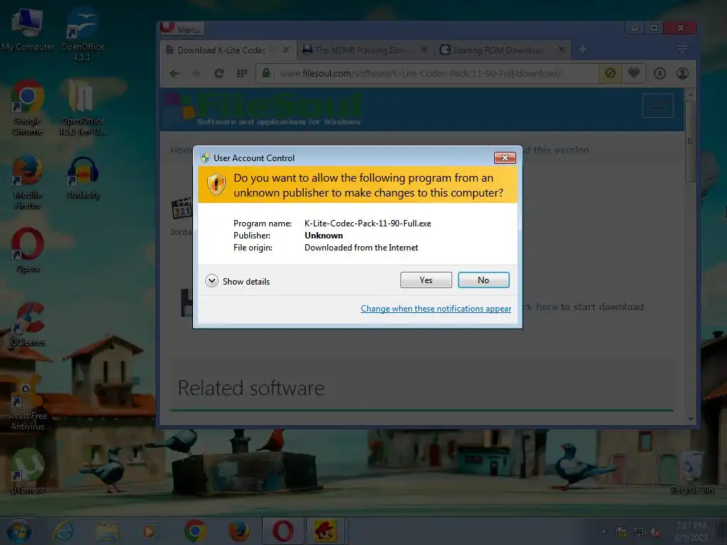This screenshot has width=727, height=545.
Task: Launch Internet Explorer from taskbar
Action: pos(63,531)
